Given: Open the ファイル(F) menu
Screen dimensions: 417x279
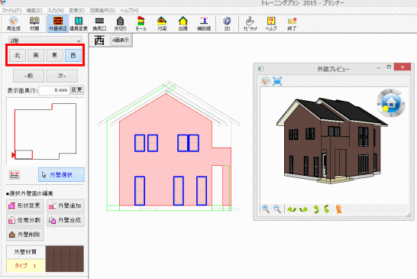Looking at the screenshot, I should 11,11.
